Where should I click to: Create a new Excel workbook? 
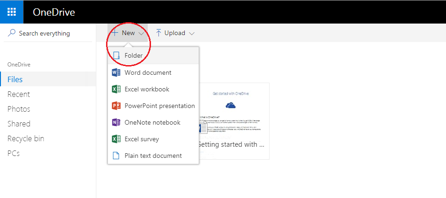tap(153, 89)
